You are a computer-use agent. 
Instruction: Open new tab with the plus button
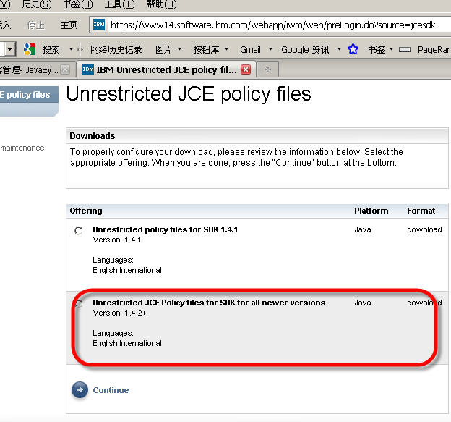(268, 70)
